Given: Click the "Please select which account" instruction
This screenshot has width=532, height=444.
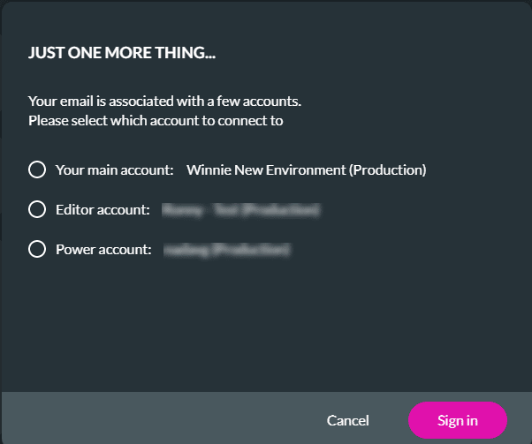Looking at the screenshot, I should point(156,121).
